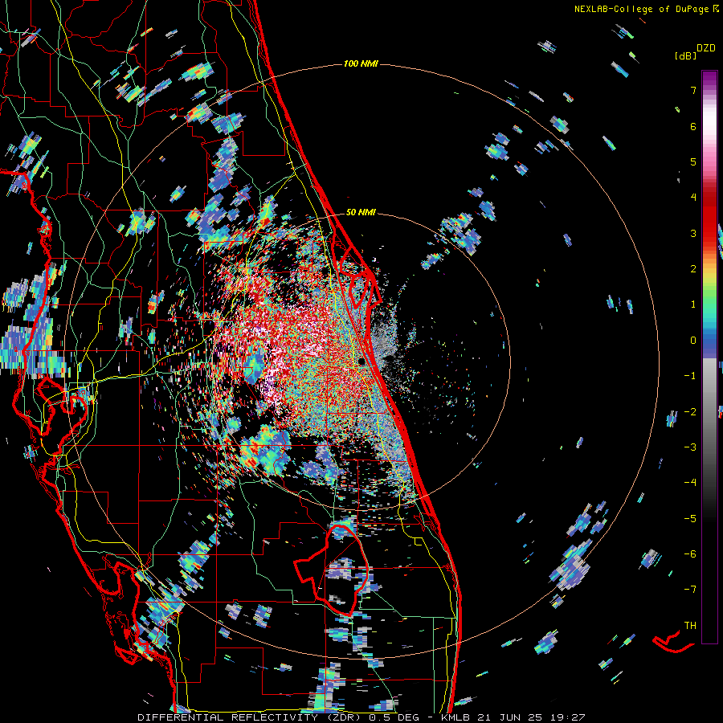Pick the red band of the color bar

[x=709, y=217]
